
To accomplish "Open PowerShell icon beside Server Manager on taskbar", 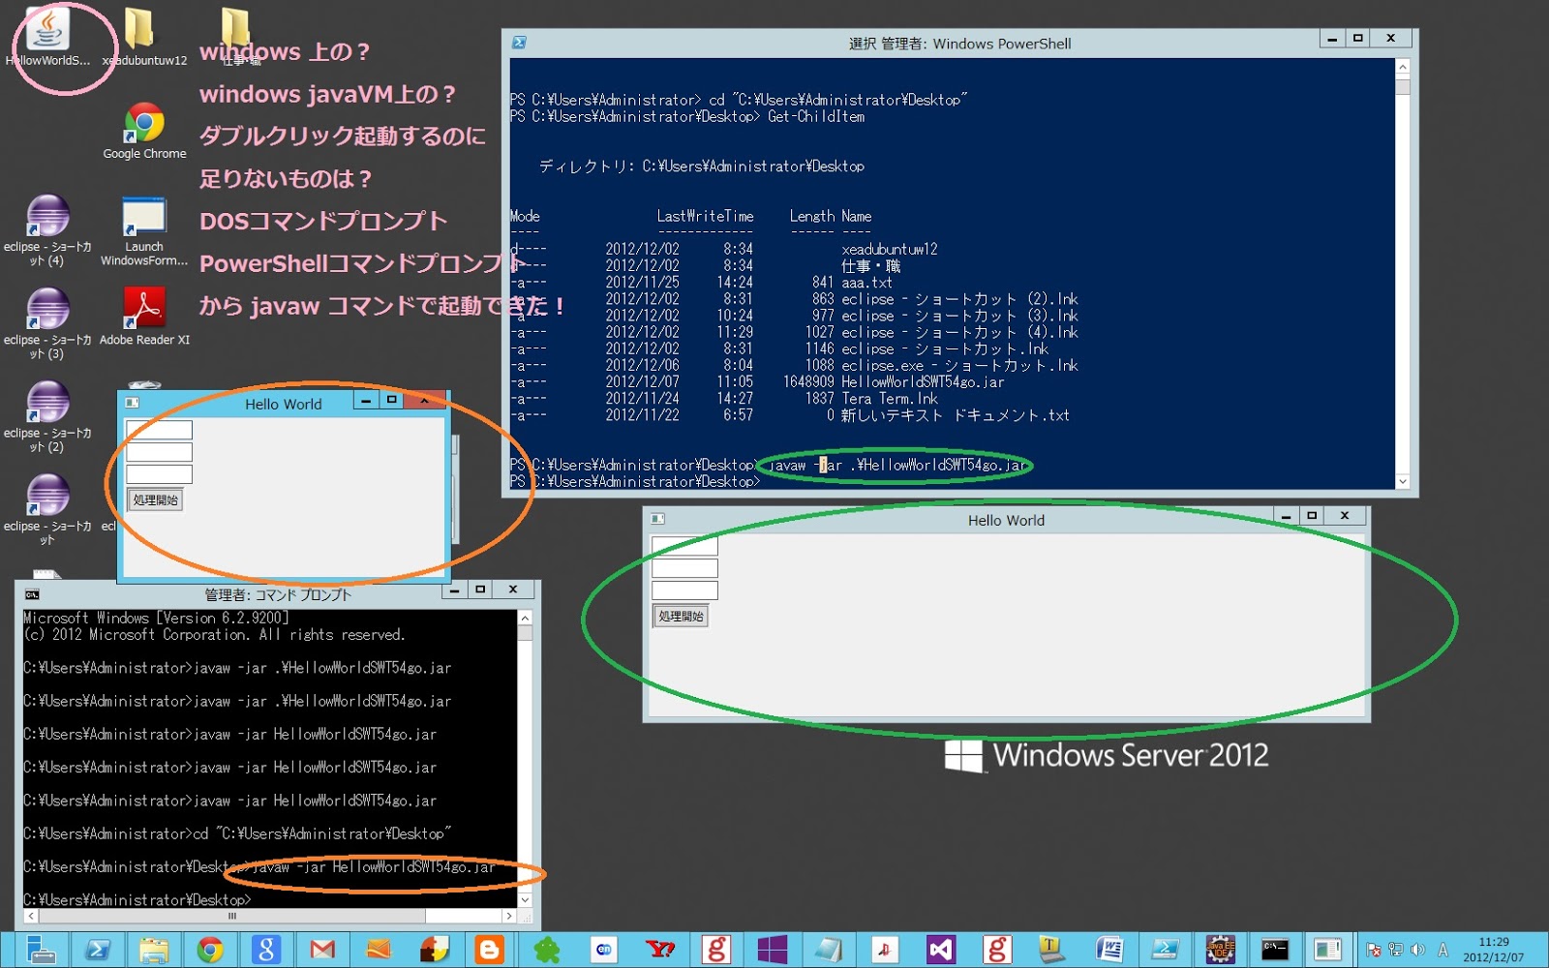I will [x=97, y=950].
